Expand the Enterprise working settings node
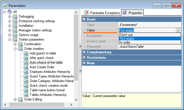184x110 pixels. coord(10,21)
